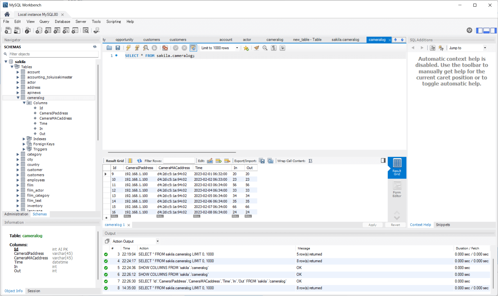Image resolution: width=498 pixels, height=296 pixels.
Task: Expand the Indexes node under cameralog
Action: [x=24, y=139]
